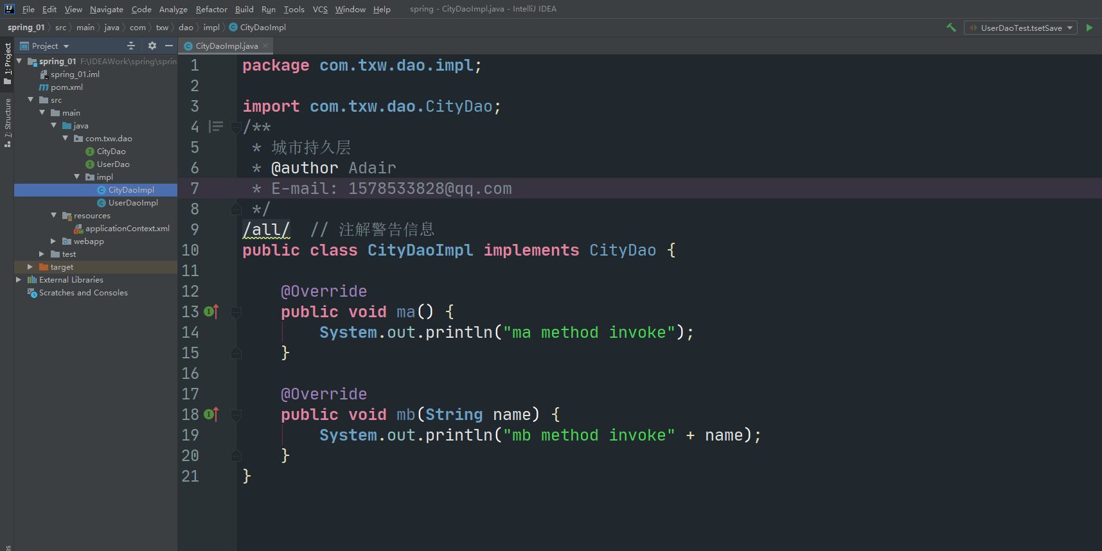Select spring_01.iml file
Image resolution: width=1102 pixels, height=551 pixels.
pos(69,74)
